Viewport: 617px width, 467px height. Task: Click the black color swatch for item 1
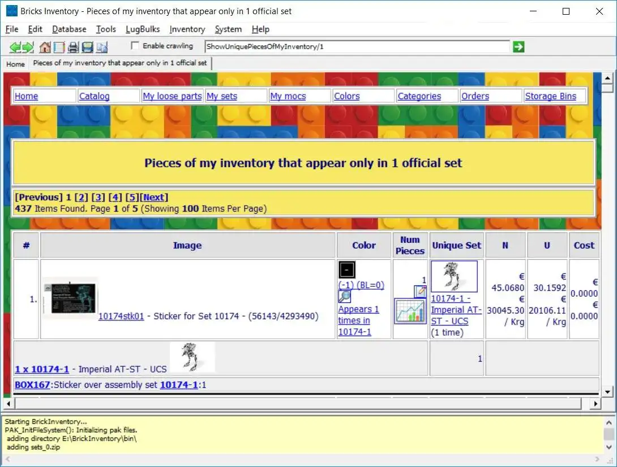click(346, 269)
